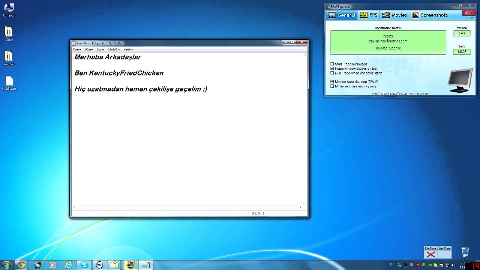Open the General tab in Fraps
The image size is (480, 270).
pyautogui.click(x=342, y=15)
